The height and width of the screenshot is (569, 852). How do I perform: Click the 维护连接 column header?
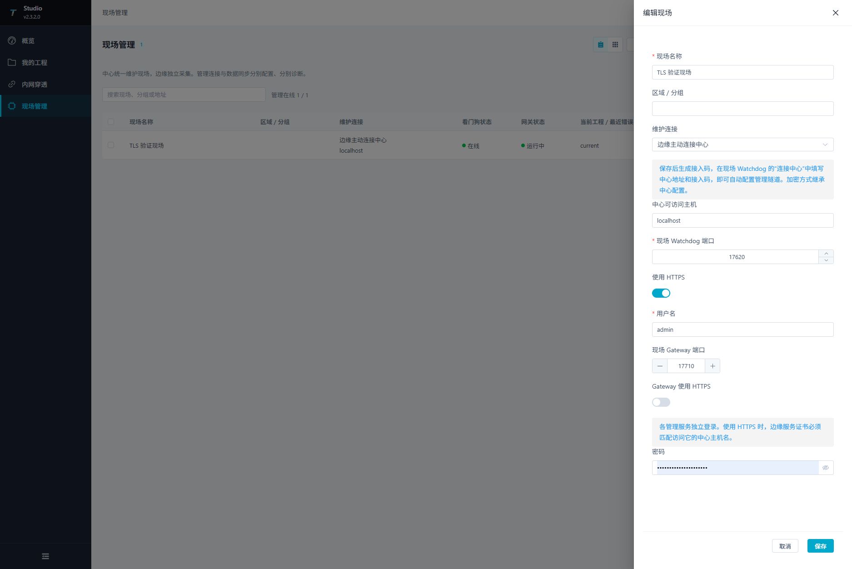tap(351, 122)
